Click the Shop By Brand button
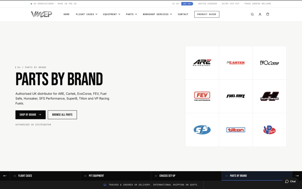 30,115
